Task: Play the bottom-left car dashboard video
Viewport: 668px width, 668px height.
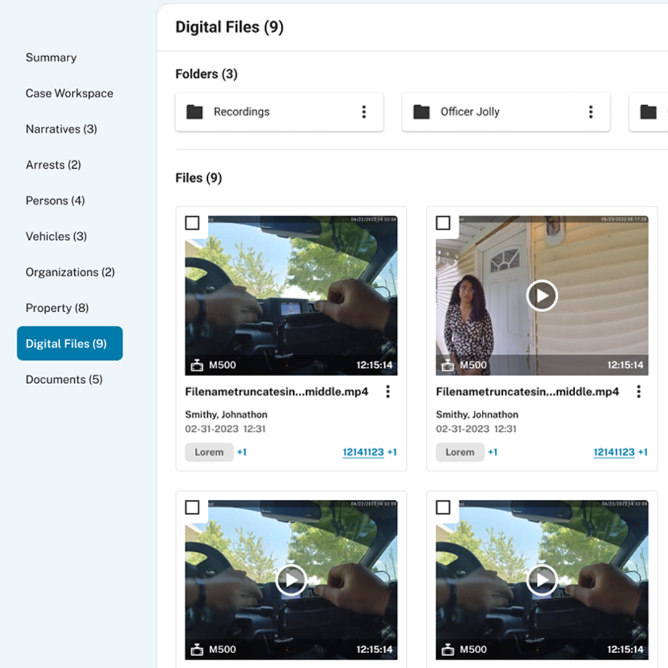Action: click(291, 580)
